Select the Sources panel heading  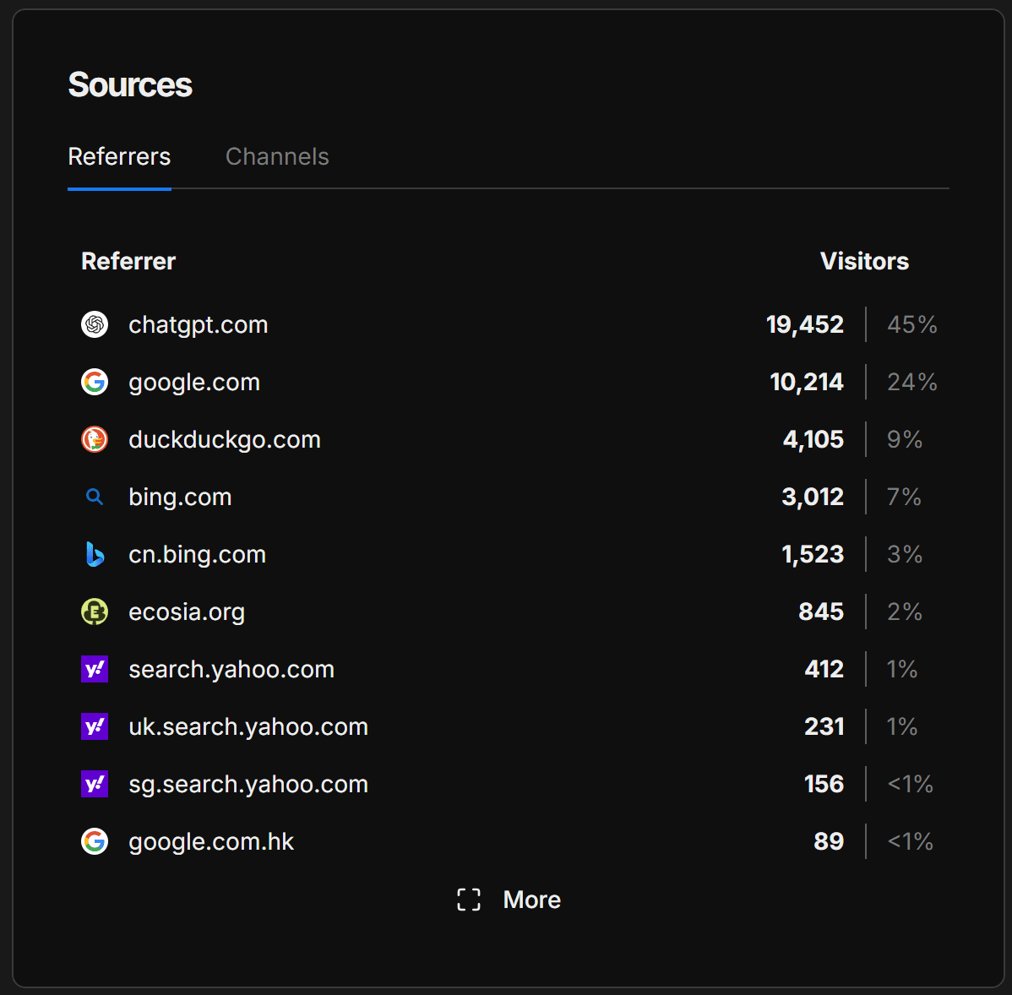point(130,84)
